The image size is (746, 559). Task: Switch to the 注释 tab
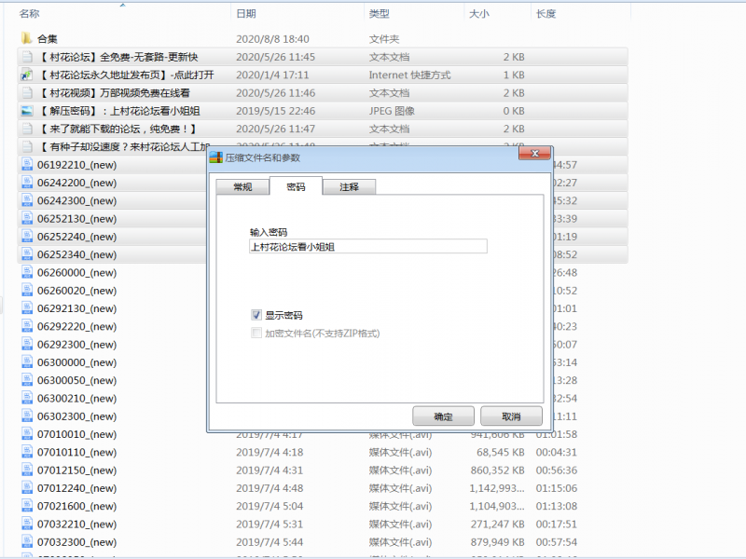tap(349, 187)
